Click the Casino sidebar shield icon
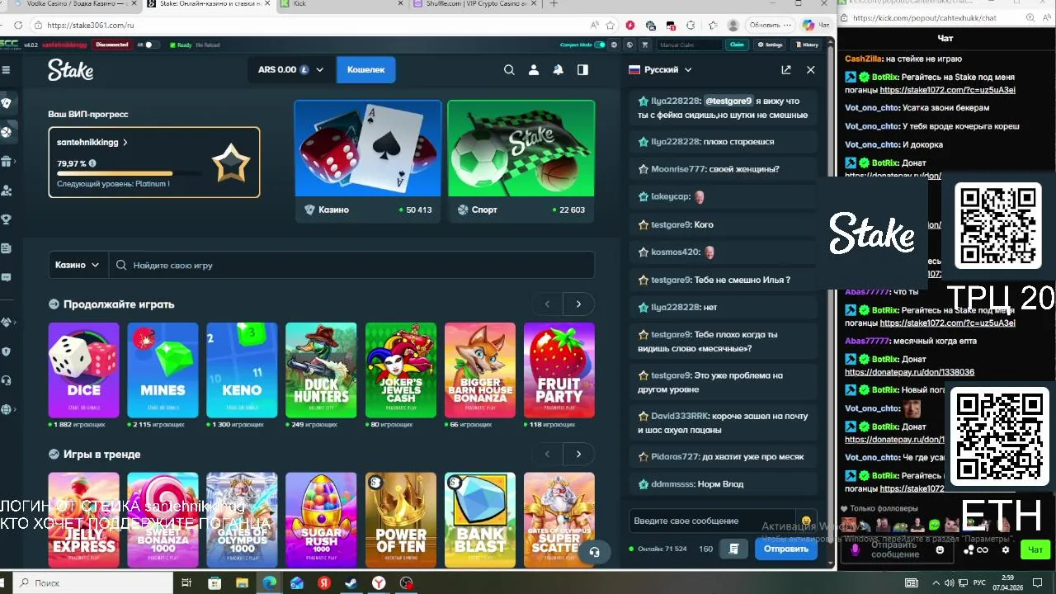The height and width of the screenshot is (594, 1056). (7, 103)
